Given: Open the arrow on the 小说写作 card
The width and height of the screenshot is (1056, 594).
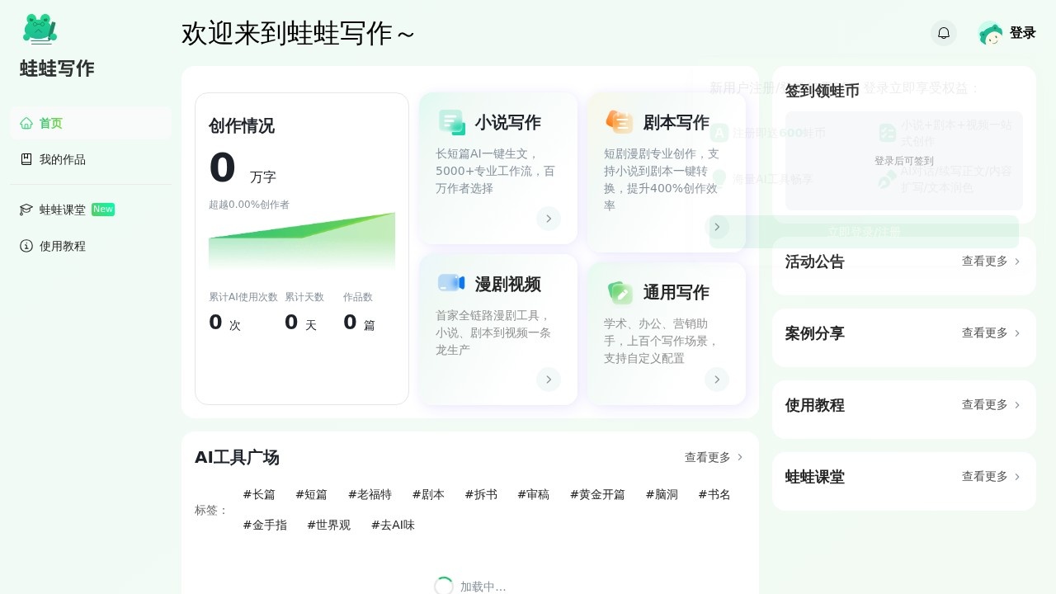Looking at the screenshot, I should [549, 219].
